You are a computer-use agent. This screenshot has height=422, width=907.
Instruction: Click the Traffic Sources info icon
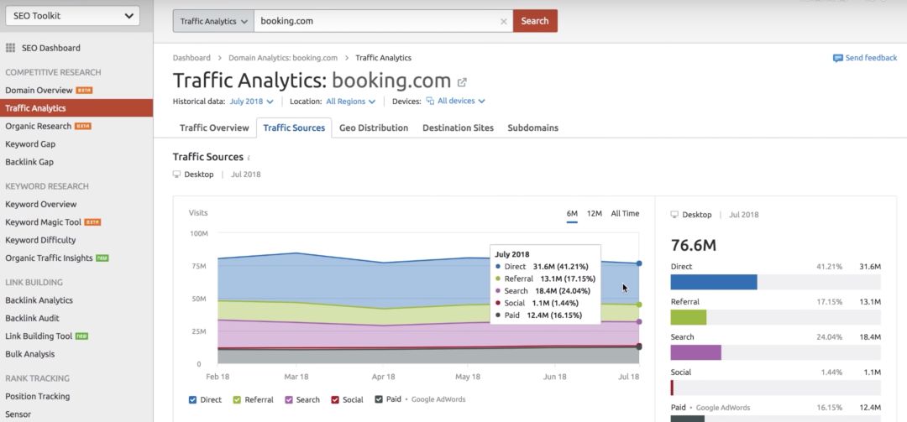tap(249, 158)
